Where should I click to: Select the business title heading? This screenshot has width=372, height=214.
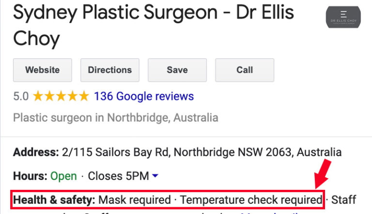coord(154,25)
